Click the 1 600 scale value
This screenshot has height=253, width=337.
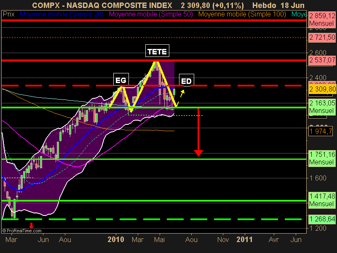318,178
